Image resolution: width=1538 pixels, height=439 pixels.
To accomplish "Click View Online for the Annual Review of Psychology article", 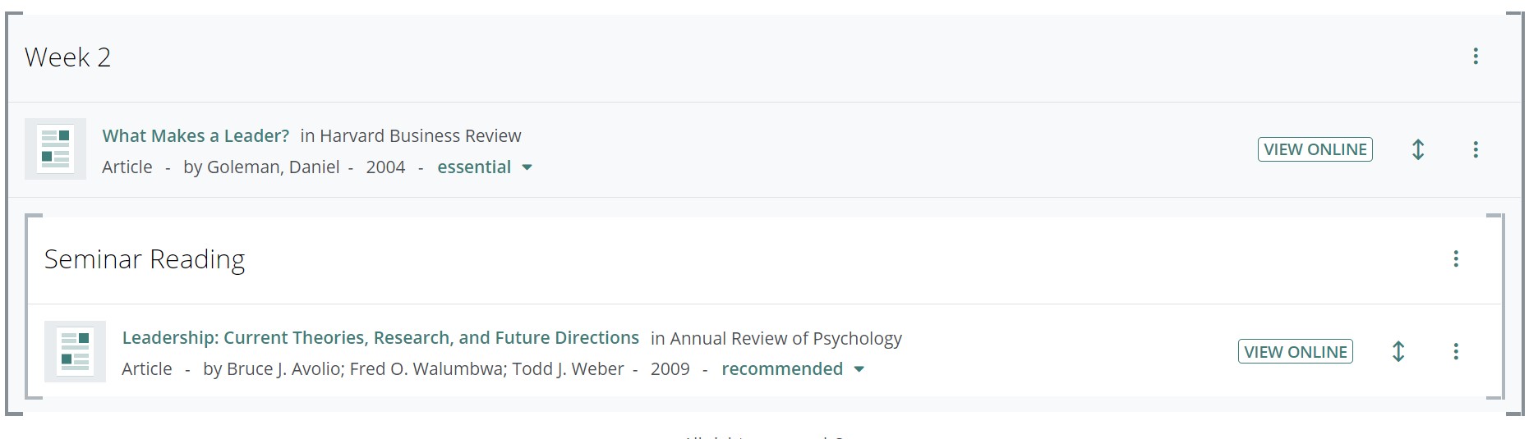I will coord(1295,351).
